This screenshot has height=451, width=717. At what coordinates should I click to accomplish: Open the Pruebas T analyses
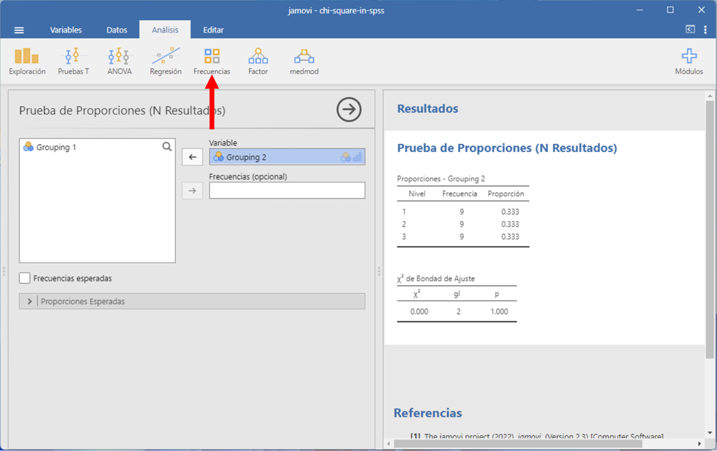73,61
